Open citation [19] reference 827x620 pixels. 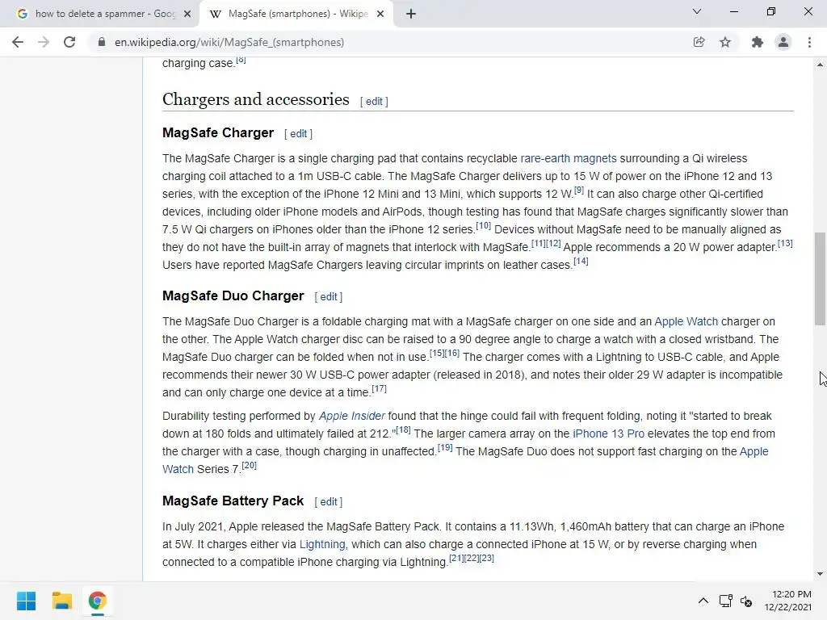click(x=445, y=447)
